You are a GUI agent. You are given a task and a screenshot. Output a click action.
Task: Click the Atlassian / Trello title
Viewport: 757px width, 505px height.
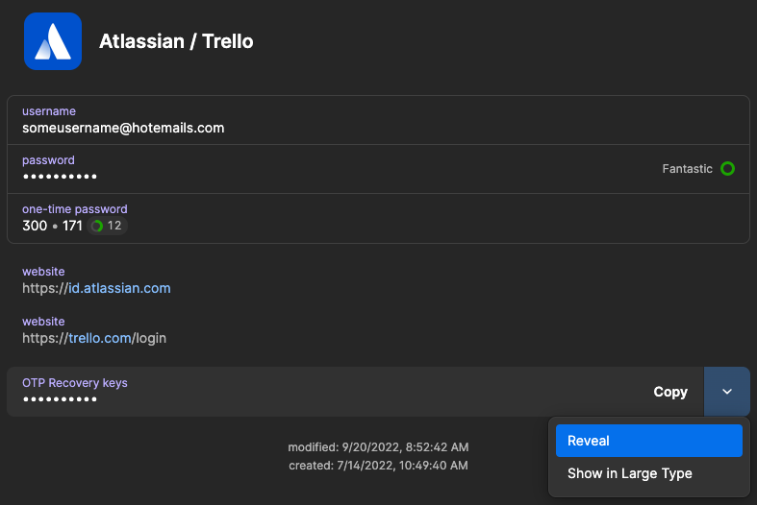(x=176, y=41)
